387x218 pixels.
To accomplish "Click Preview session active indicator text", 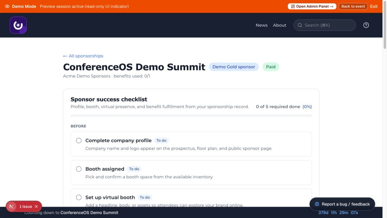I will (x=84, y=6).
